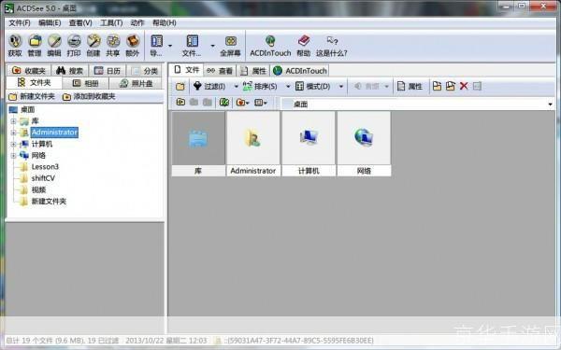Switch to the 日历 calendar tab
Viewport: 561px width, 350px height.
[x=108, y=71]
